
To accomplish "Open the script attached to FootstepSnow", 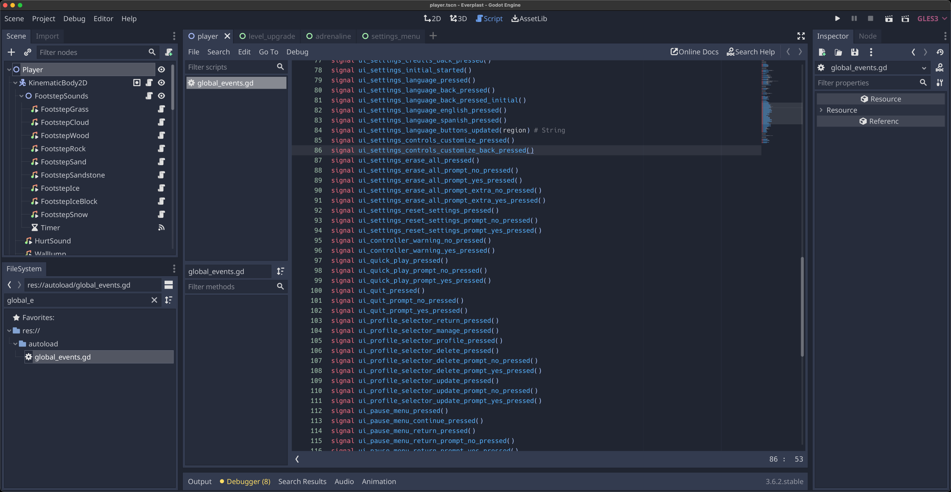I will [161, 214].
